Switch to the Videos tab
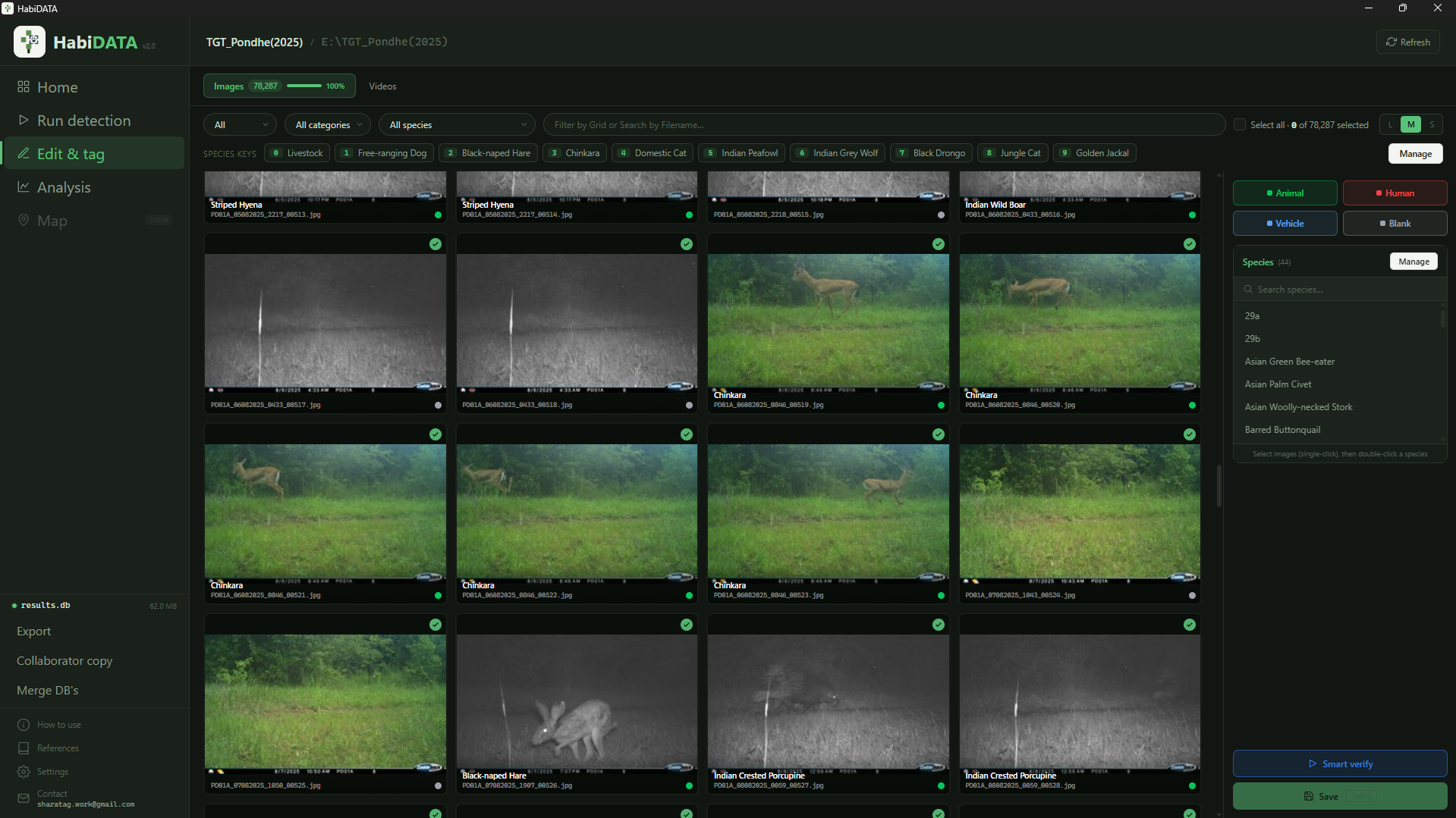The width and height of the screenshot is (1456, 818). (382, 86)
